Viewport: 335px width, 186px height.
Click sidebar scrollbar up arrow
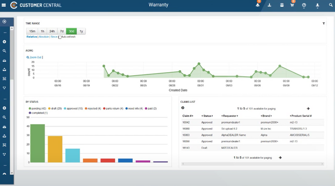pyautogui.click(x=12, y=28)
